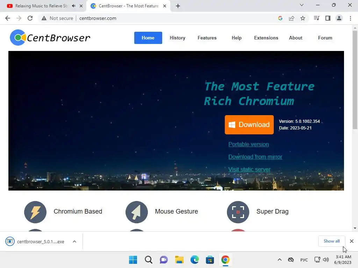Open the Download from mirror link

[255, 157]
